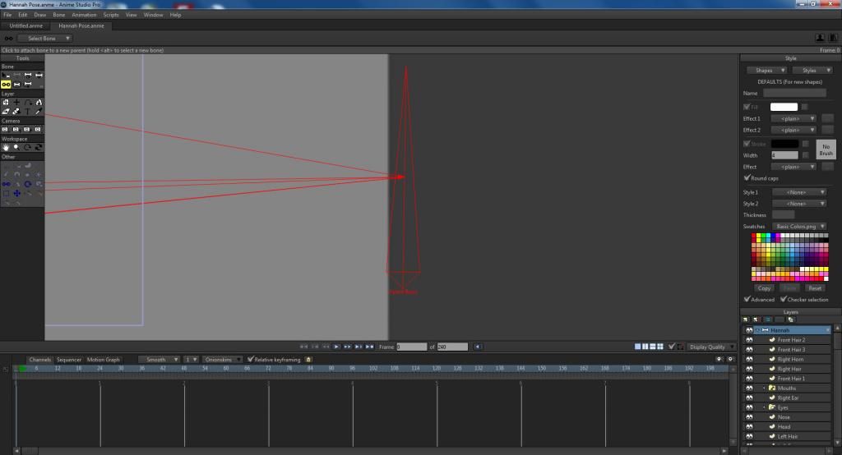
Task: Toggle the Round caps checkbox
Action: [x=747, y=177]
